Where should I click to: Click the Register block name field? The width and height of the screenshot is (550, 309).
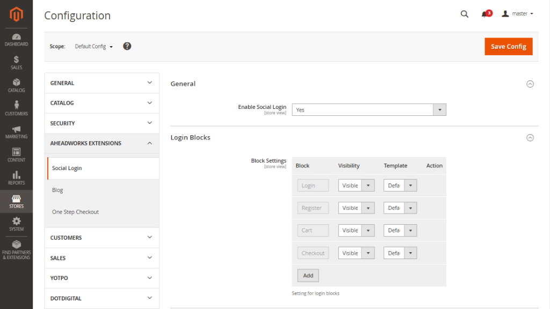[x=313, y=208]
